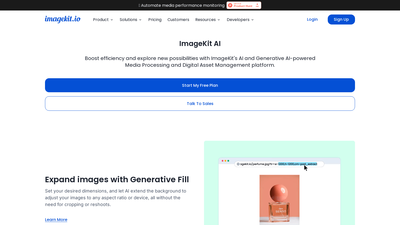
Task: Click the mock browser URL field
Action: [279, 164]
